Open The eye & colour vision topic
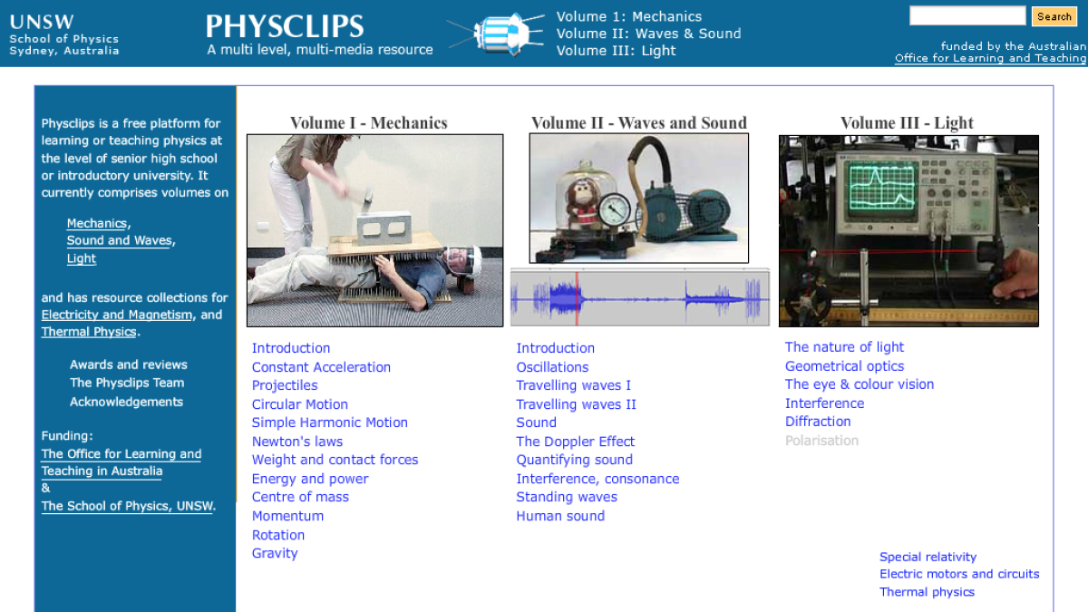This screenshot has width=1088, height=612. (x=859, y=384)
